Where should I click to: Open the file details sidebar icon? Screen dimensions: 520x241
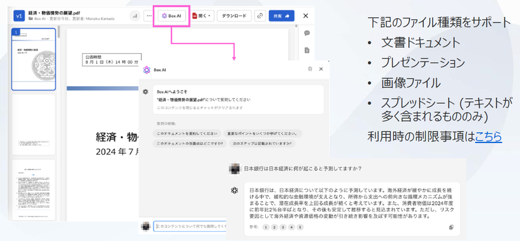(307, 51)
